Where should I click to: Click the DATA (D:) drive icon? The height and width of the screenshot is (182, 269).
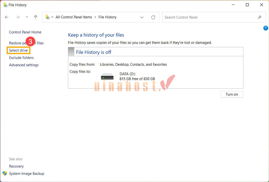point(107,77)
